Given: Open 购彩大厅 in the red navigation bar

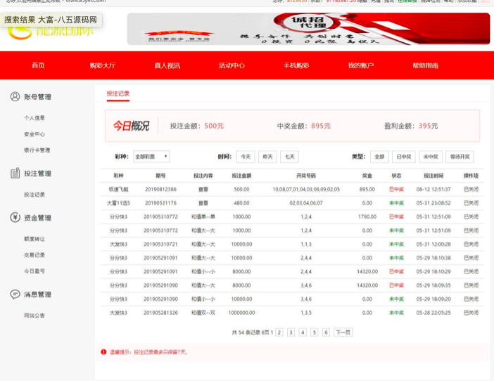Looking at the screenshot, I should point(102,65).
